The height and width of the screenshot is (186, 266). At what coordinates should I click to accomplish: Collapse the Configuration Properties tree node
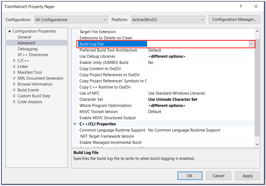(9, 31)
